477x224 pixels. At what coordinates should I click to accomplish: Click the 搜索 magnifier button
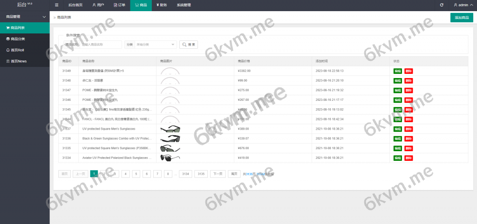[189, 45]
